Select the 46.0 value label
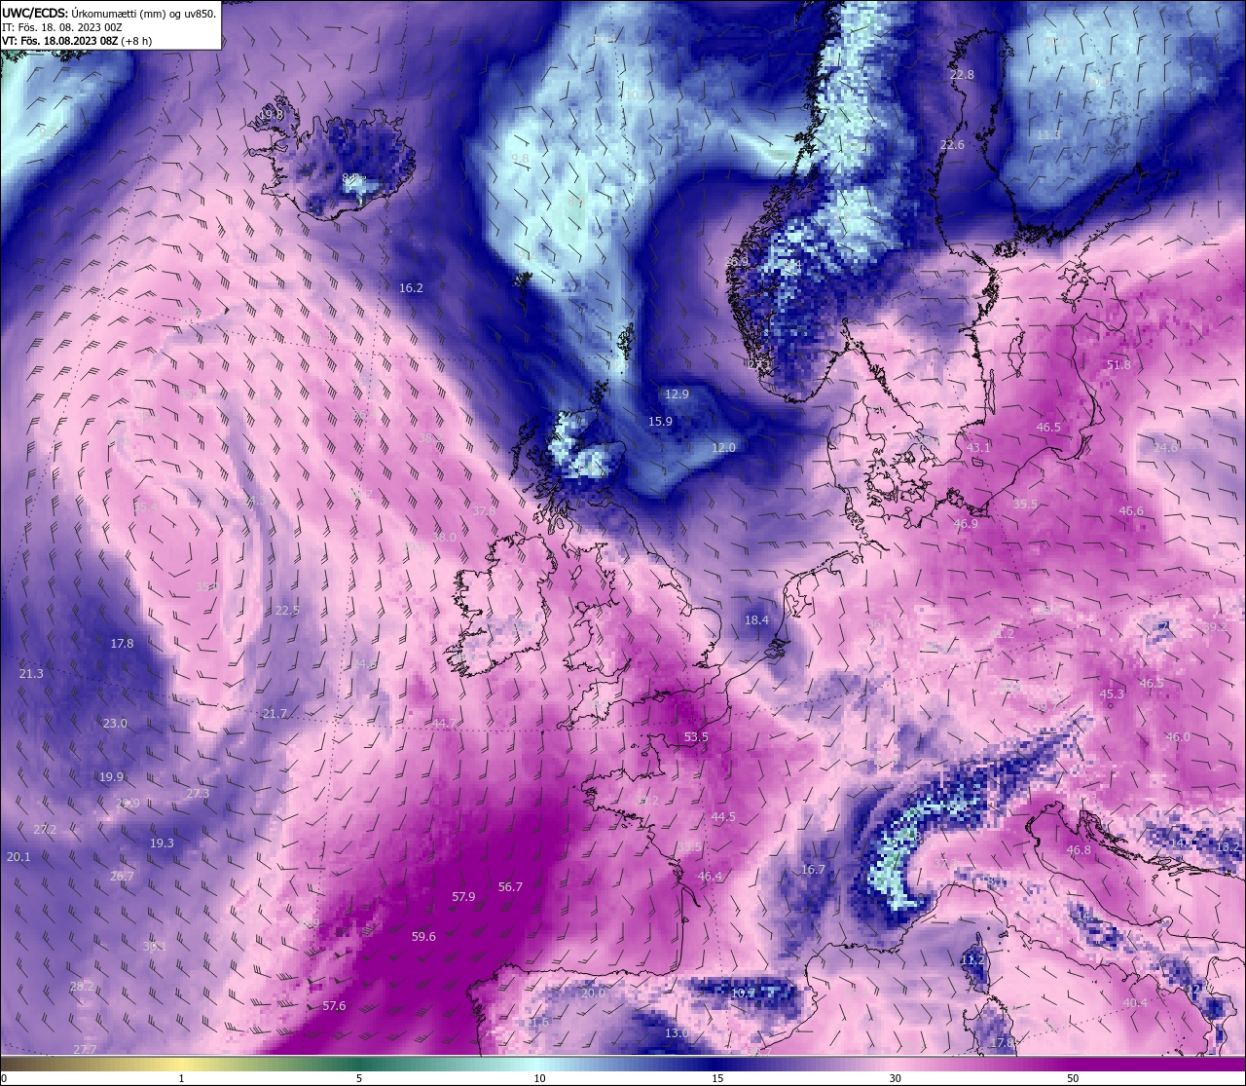The width and height of the screenshot is (1246, 1086). point(1178,736)
